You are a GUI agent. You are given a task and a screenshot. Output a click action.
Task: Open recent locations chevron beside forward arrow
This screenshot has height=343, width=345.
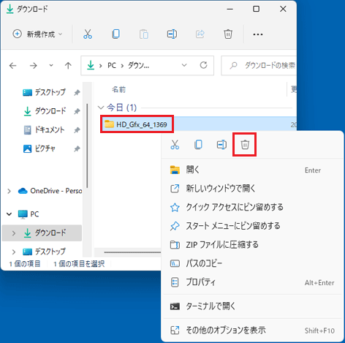tap(51, 65)
